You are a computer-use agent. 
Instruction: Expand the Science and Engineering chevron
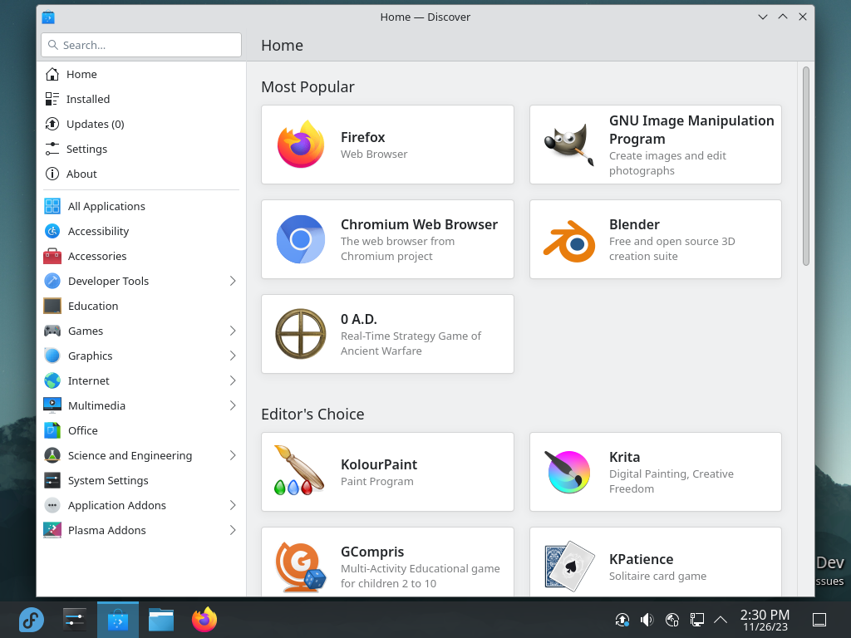tap(233, 456)
